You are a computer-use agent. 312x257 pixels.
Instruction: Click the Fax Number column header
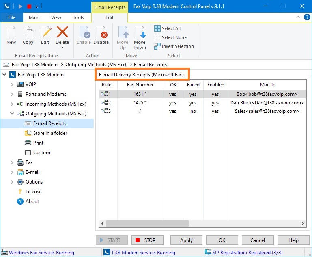(140, 85)
